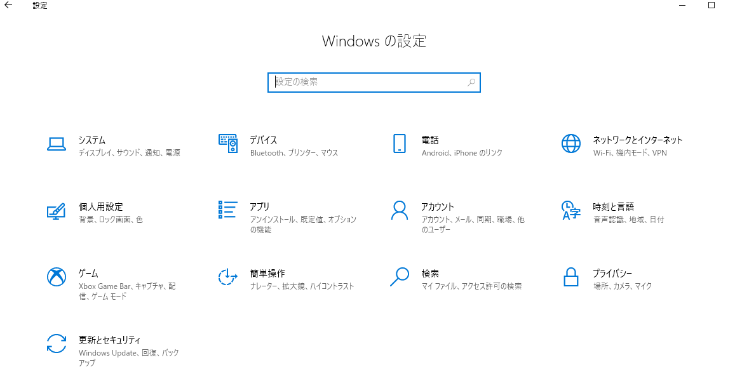The height and width of the screenshot is (381, 735).
Task: Focus the 設定の検索 search field
Action: pos(374,83)
